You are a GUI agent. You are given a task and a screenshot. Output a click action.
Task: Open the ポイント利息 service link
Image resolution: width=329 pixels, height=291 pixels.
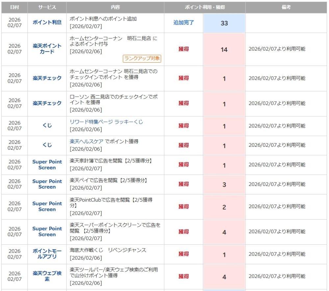click(x=47, y=23)
